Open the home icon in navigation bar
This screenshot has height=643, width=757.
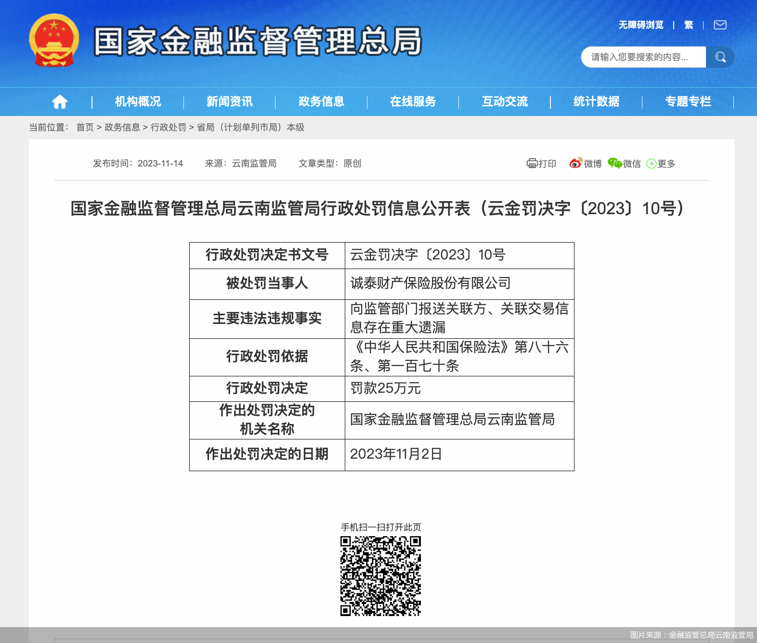click(60, 102)
